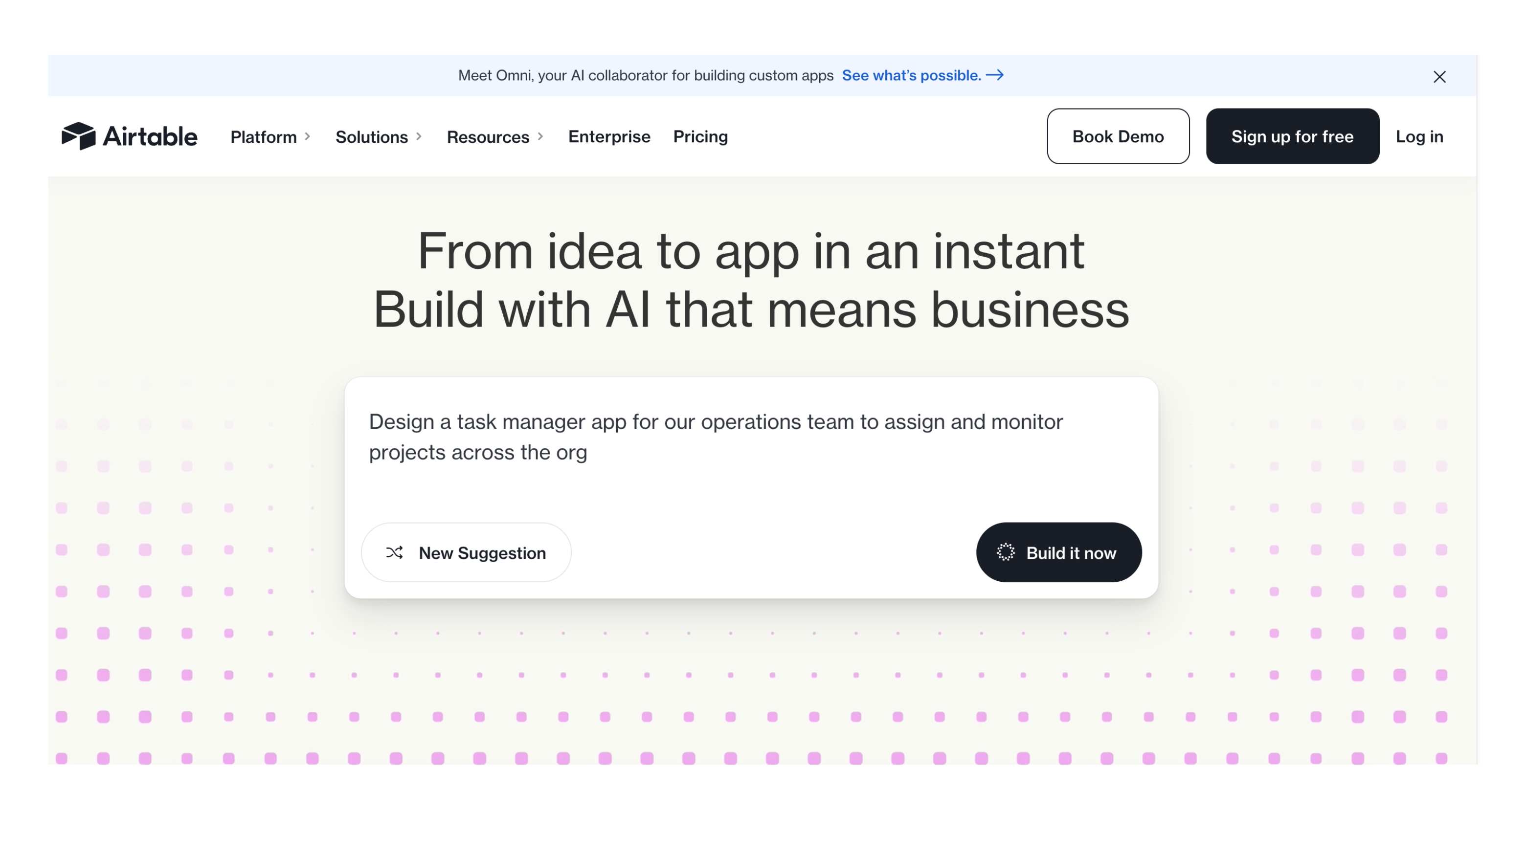Open the Pricing page
This screenshot has height=858, width=1526.
coord(700,137)
